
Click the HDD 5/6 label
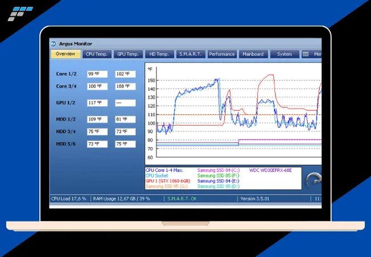click(66, 144)
